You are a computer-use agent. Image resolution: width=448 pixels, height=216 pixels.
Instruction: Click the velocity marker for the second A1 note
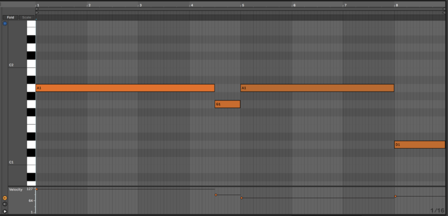(x=241, y=198)
